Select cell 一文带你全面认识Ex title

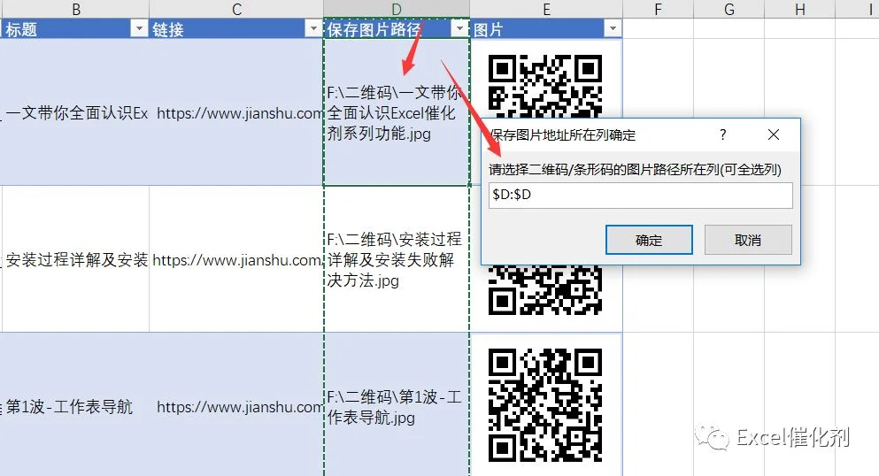(x=75, y=112)
